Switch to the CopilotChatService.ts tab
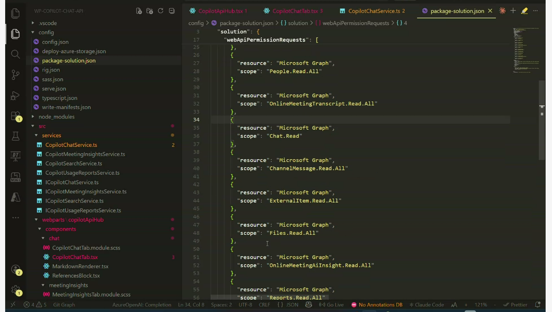Screen dimensions: 552x312 tap(374, 11)
